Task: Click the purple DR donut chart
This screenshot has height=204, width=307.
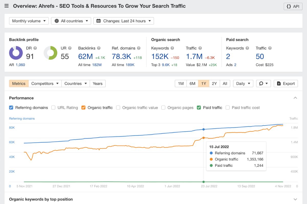Action: click(16, 53)
